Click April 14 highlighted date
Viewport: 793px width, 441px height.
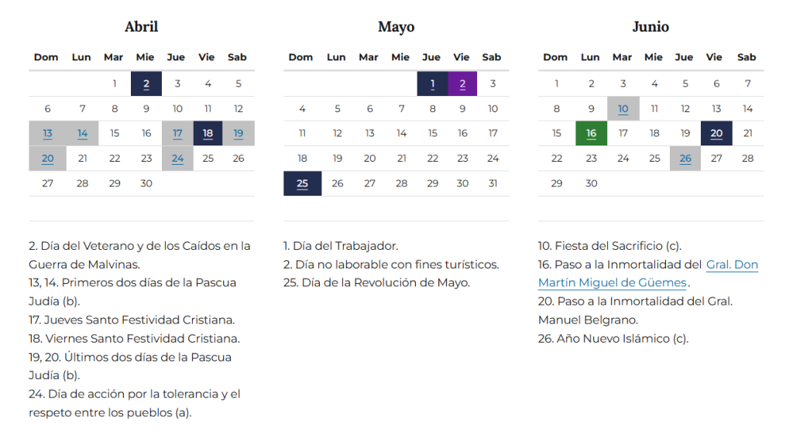click(82, 133)
